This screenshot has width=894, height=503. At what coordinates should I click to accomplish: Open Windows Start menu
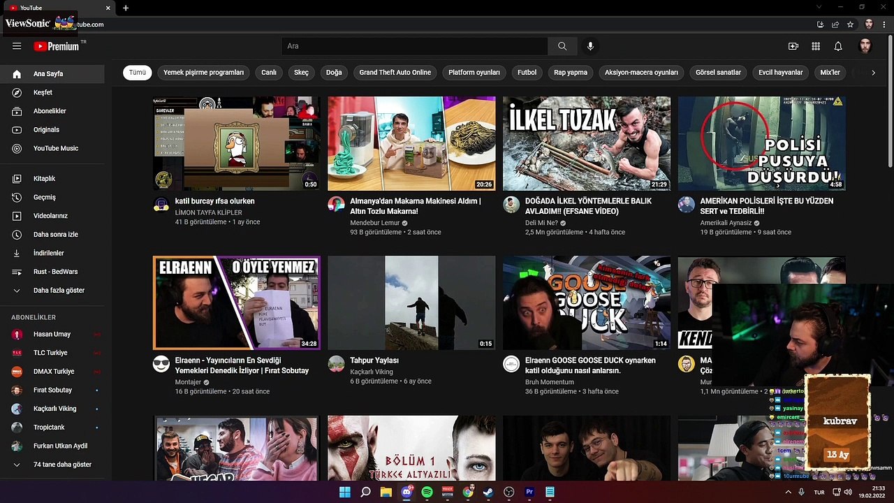tap(345, 492)
